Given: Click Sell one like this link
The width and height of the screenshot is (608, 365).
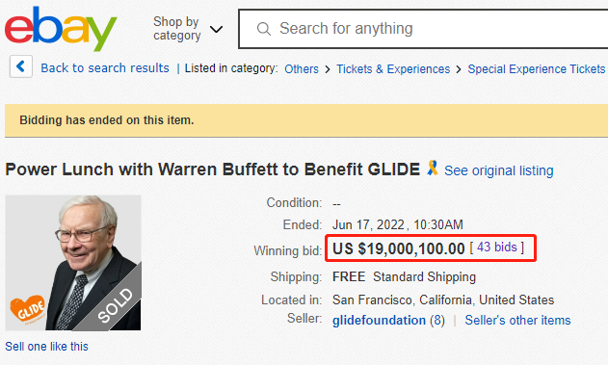Looking at the screenshot, I should tap(46, 347).
